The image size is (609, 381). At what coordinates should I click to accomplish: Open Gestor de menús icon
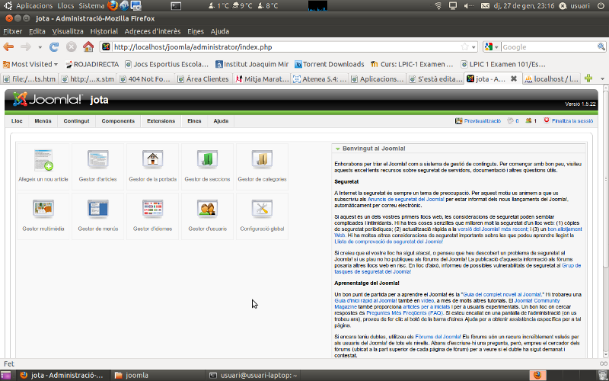point(98,215)
